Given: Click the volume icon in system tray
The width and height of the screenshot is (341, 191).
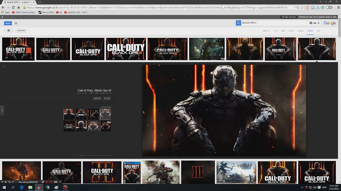Looking at the screenshot, I should coord(315,188).
